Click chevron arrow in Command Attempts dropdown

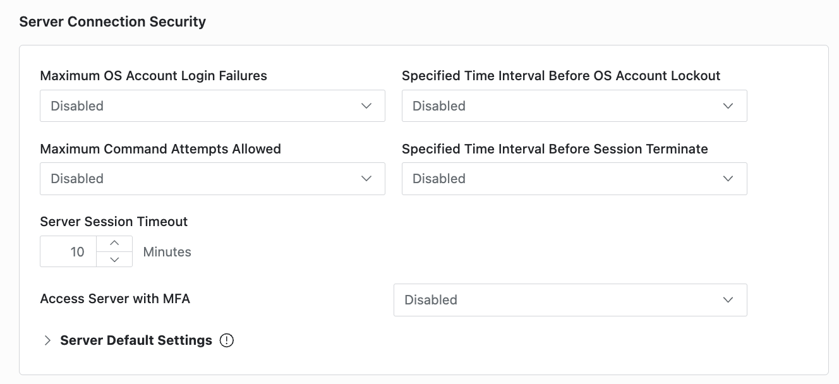[366, 179]
